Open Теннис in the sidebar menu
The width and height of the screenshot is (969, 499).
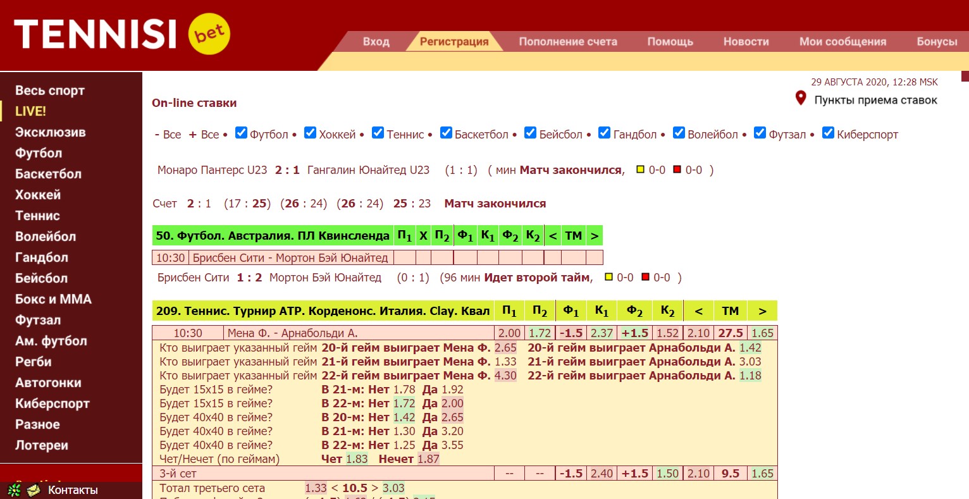pos(37,216)
